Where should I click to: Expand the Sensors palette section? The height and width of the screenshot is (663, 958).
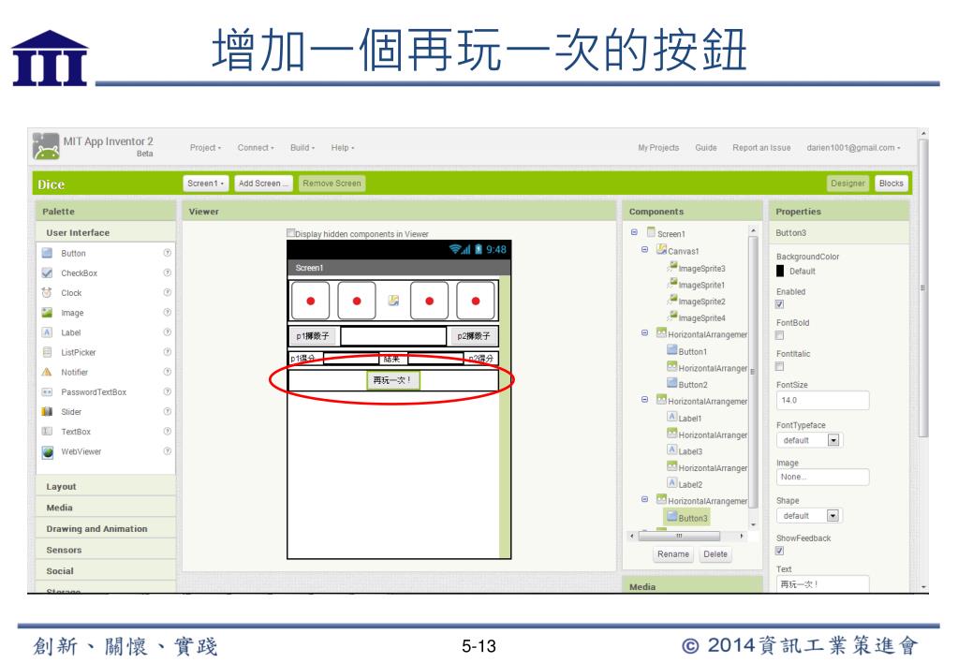pyautogui.click(x=106, y=550)
